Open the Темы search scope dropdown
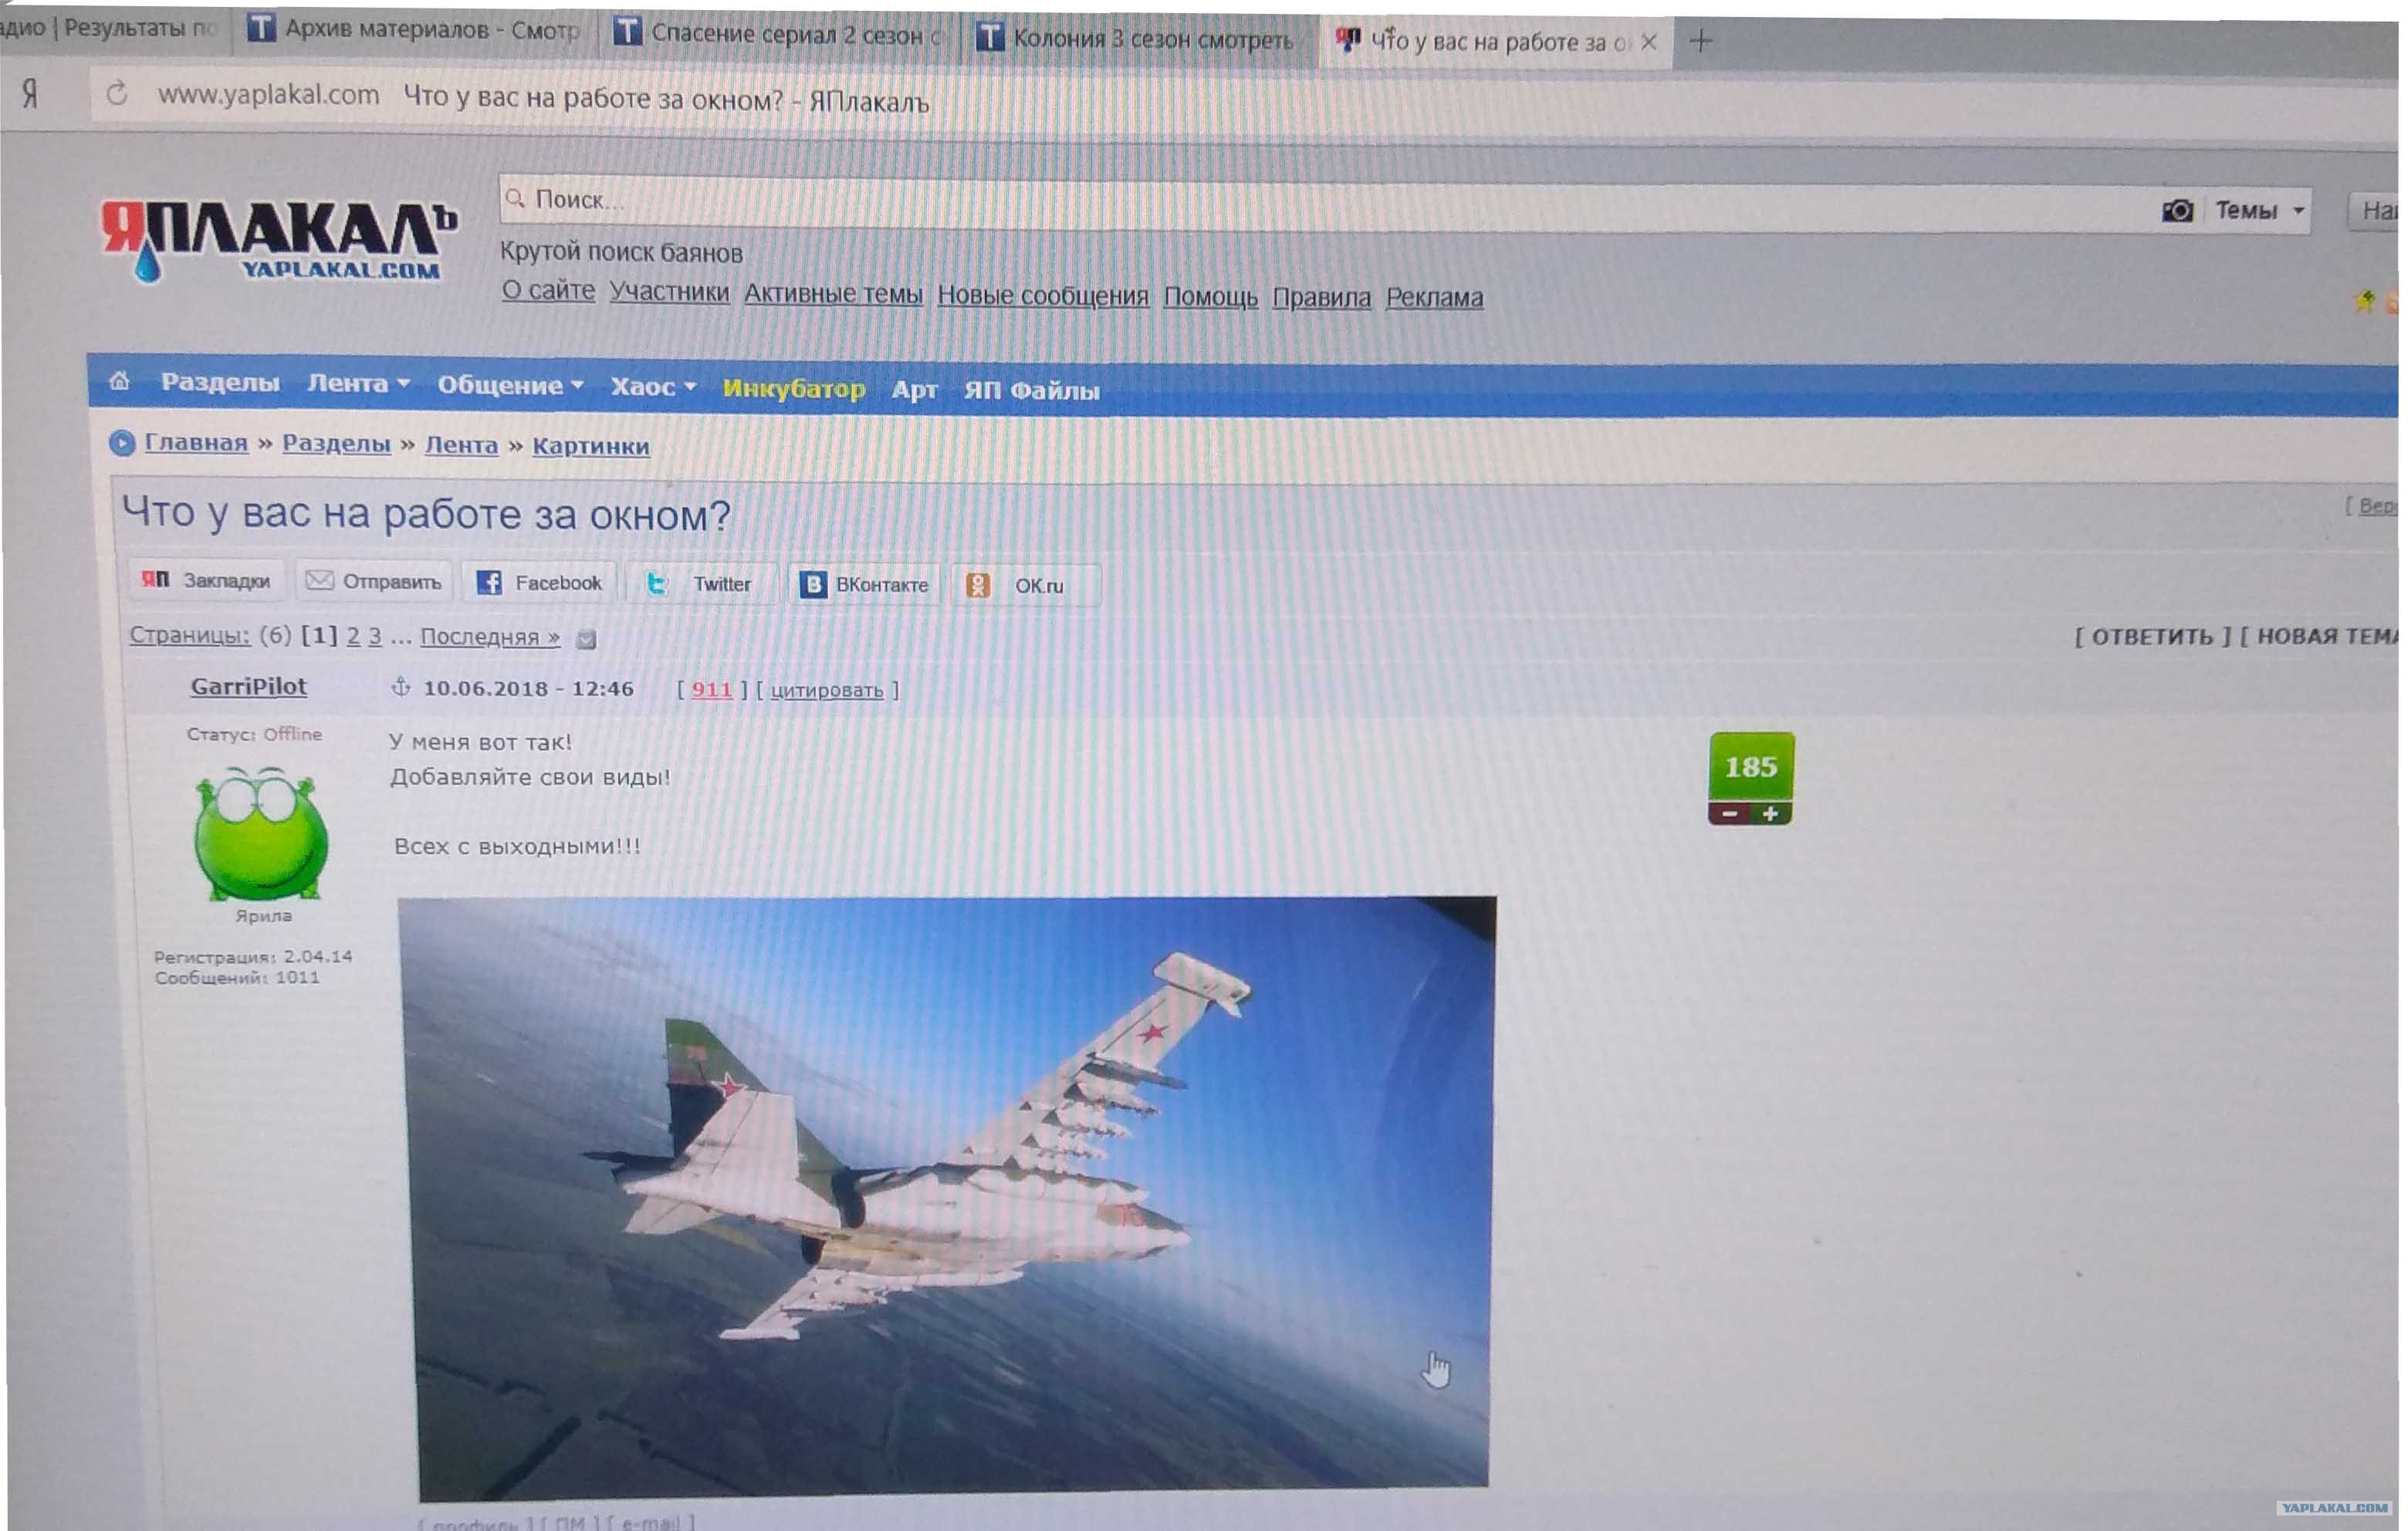Screen dimensions: 2408x1531 [2258, 210]
